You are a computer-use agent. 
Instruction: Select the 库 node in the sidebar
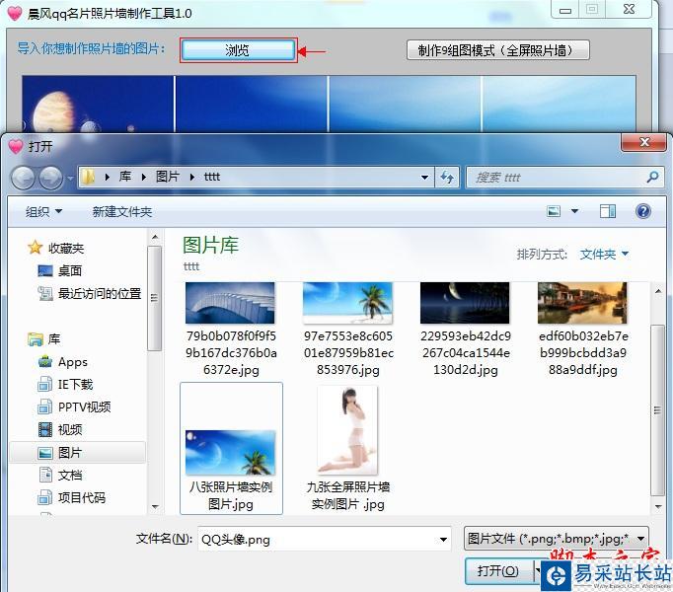54,339
